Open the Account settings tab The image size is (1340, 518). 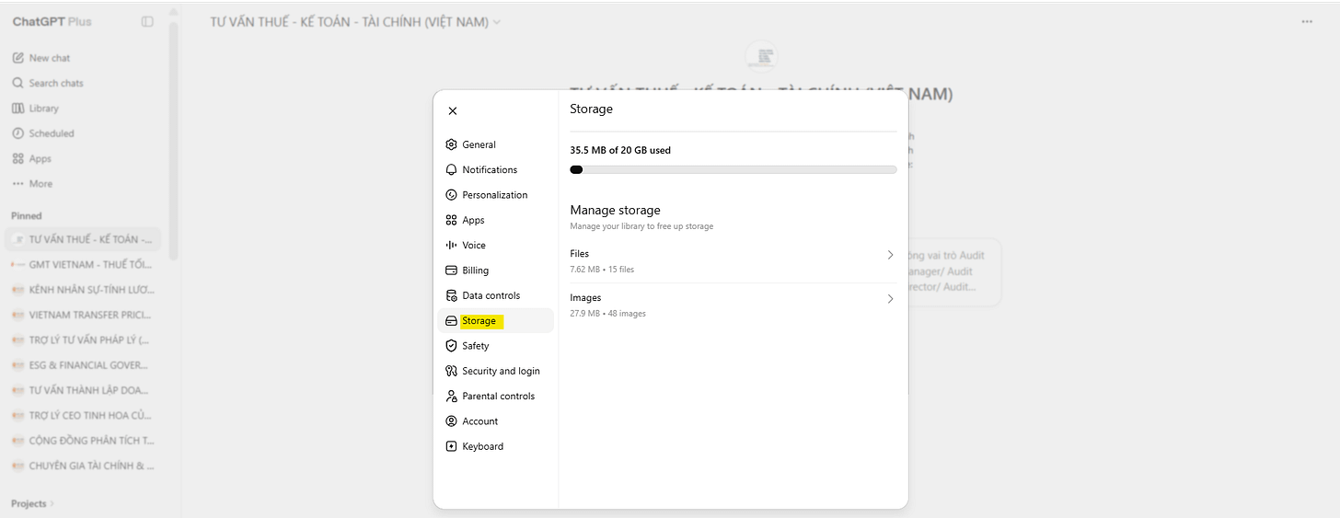494,421
